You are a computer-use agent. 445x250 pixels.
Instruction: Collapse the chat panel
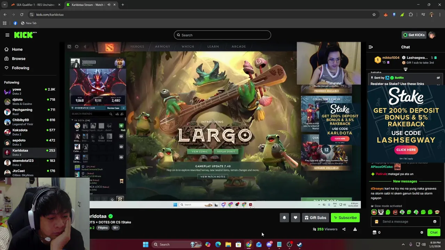(371, 47)
